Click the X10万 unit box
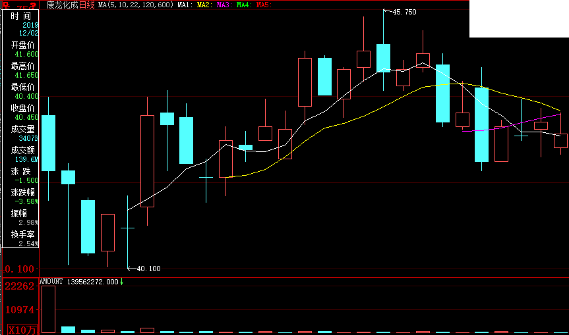Viewport: 569px width, 335px height. [20, 328]
